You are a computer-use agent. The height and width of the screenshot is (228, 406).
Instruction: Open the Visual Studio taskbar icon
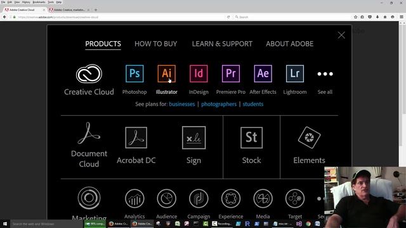[299, 224]
